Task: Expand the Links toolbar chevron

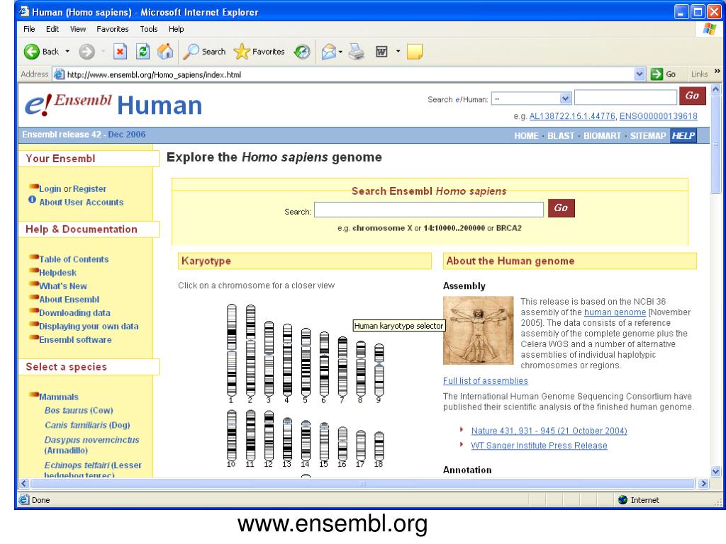Action: coord(717,71)
